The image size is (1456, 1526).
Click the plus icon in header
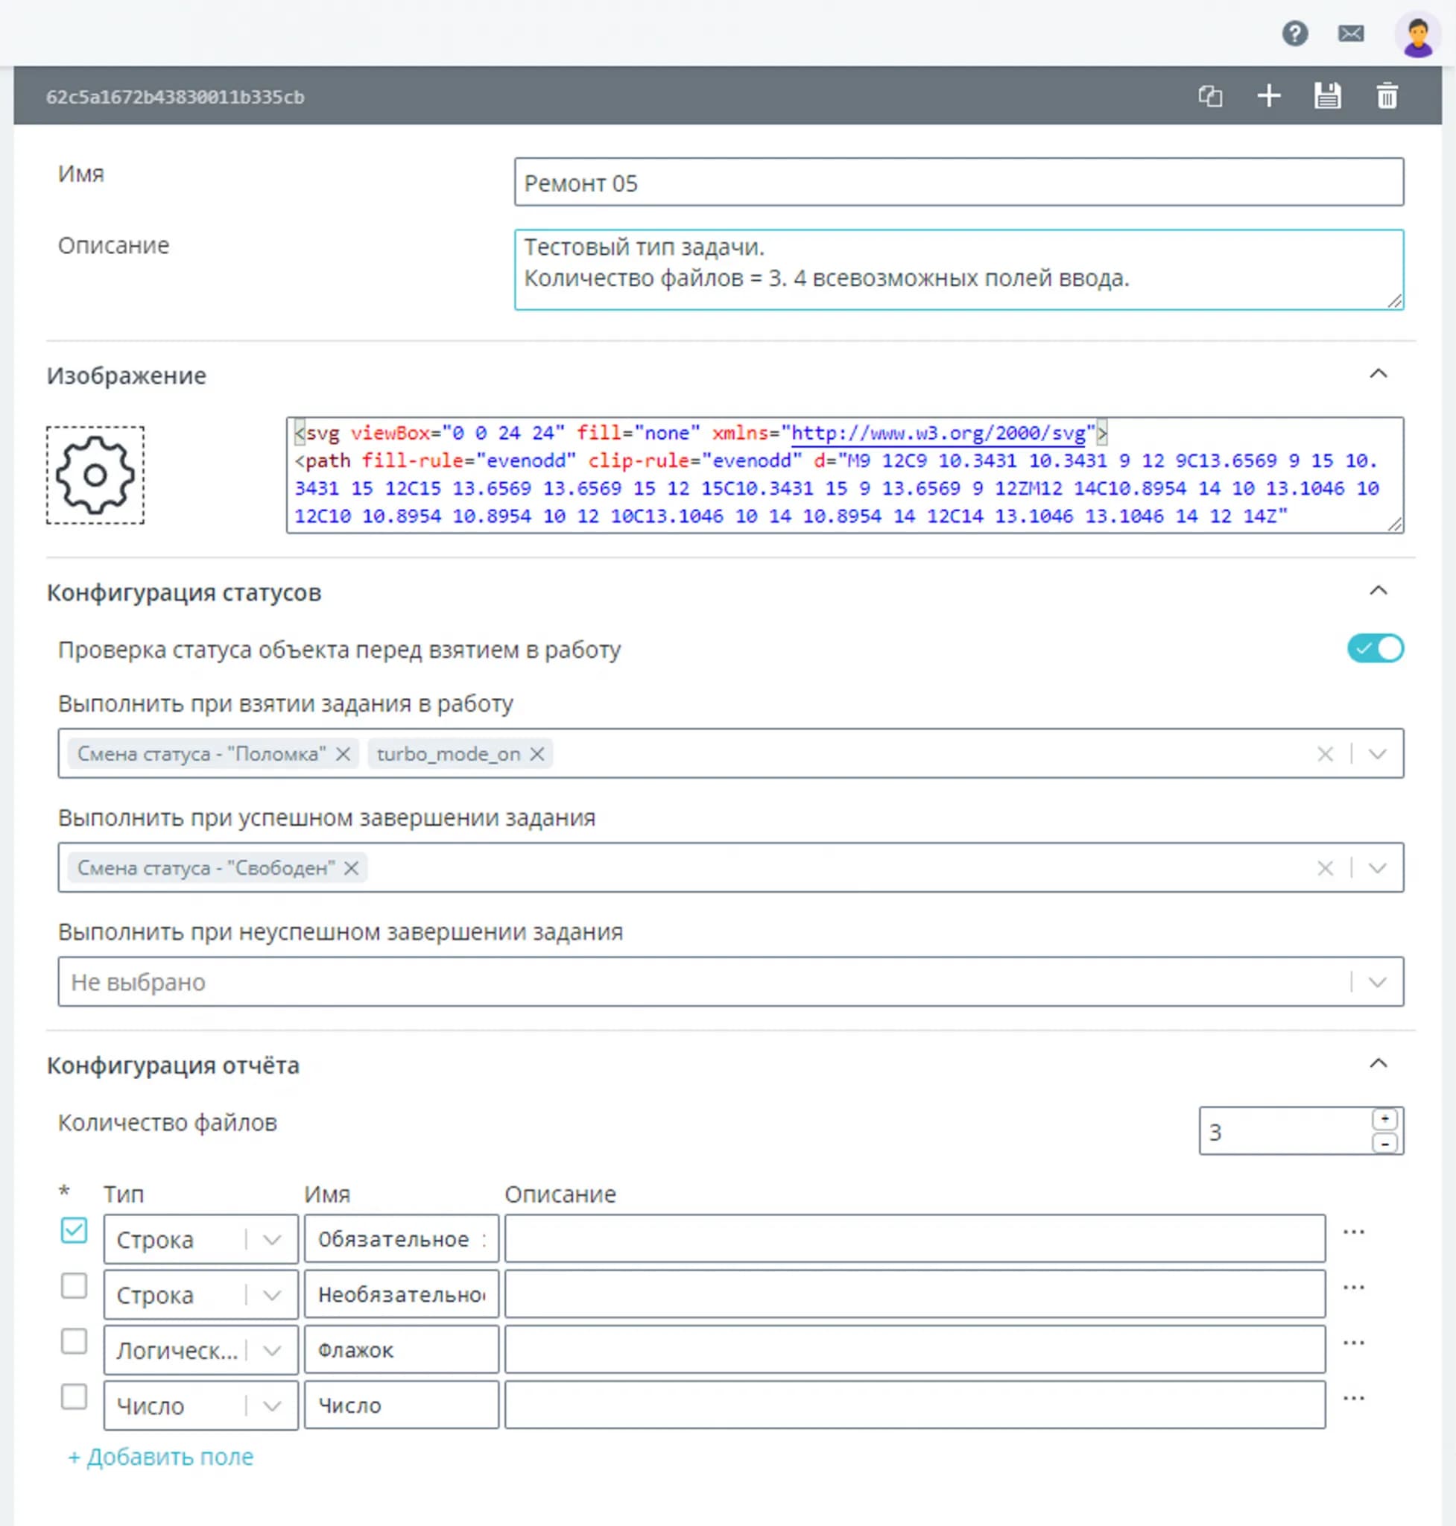1268,96
